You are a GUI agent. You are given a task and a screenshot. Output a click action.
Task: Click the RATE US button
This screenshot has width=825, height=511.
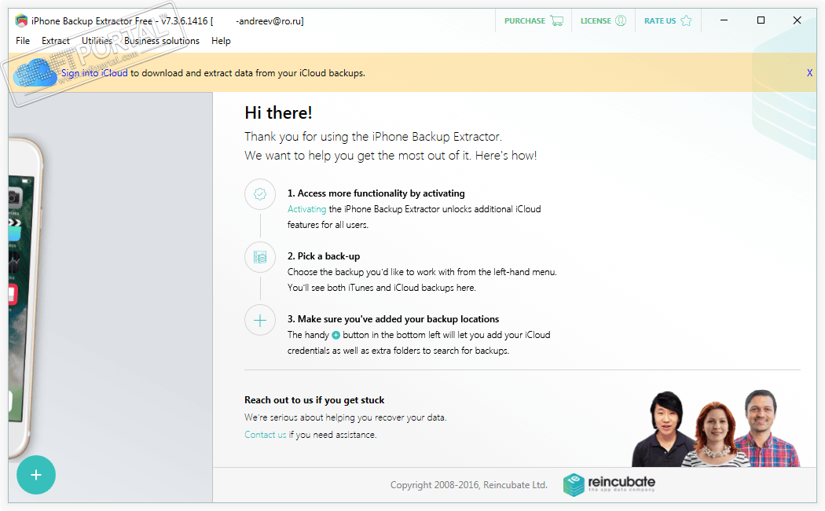[668, 21]
